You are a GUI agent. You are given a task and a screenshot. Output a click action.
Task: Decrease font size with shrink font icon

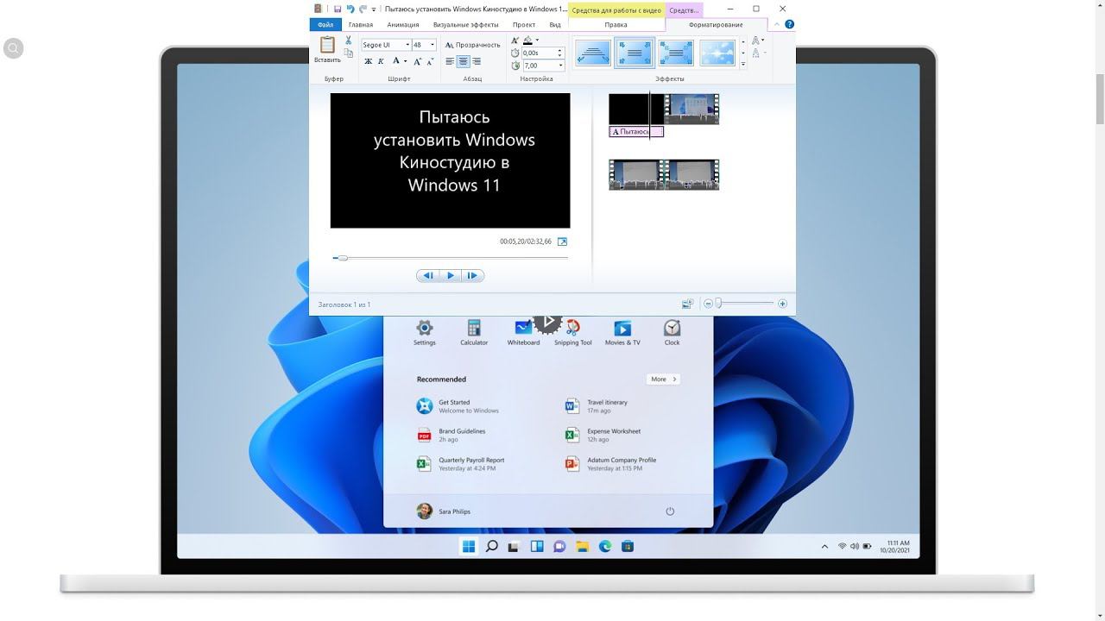tap(430, 61)
